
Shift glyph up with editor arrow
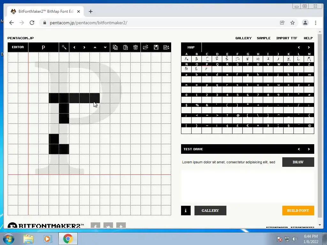pyautogui.click(x=95, y=47)
